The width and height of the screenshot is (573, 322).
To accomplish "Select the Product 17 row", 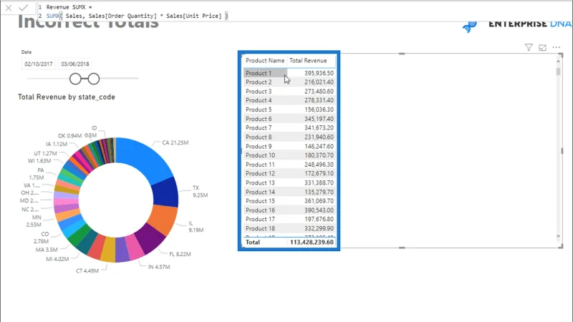I will (289, 219).
